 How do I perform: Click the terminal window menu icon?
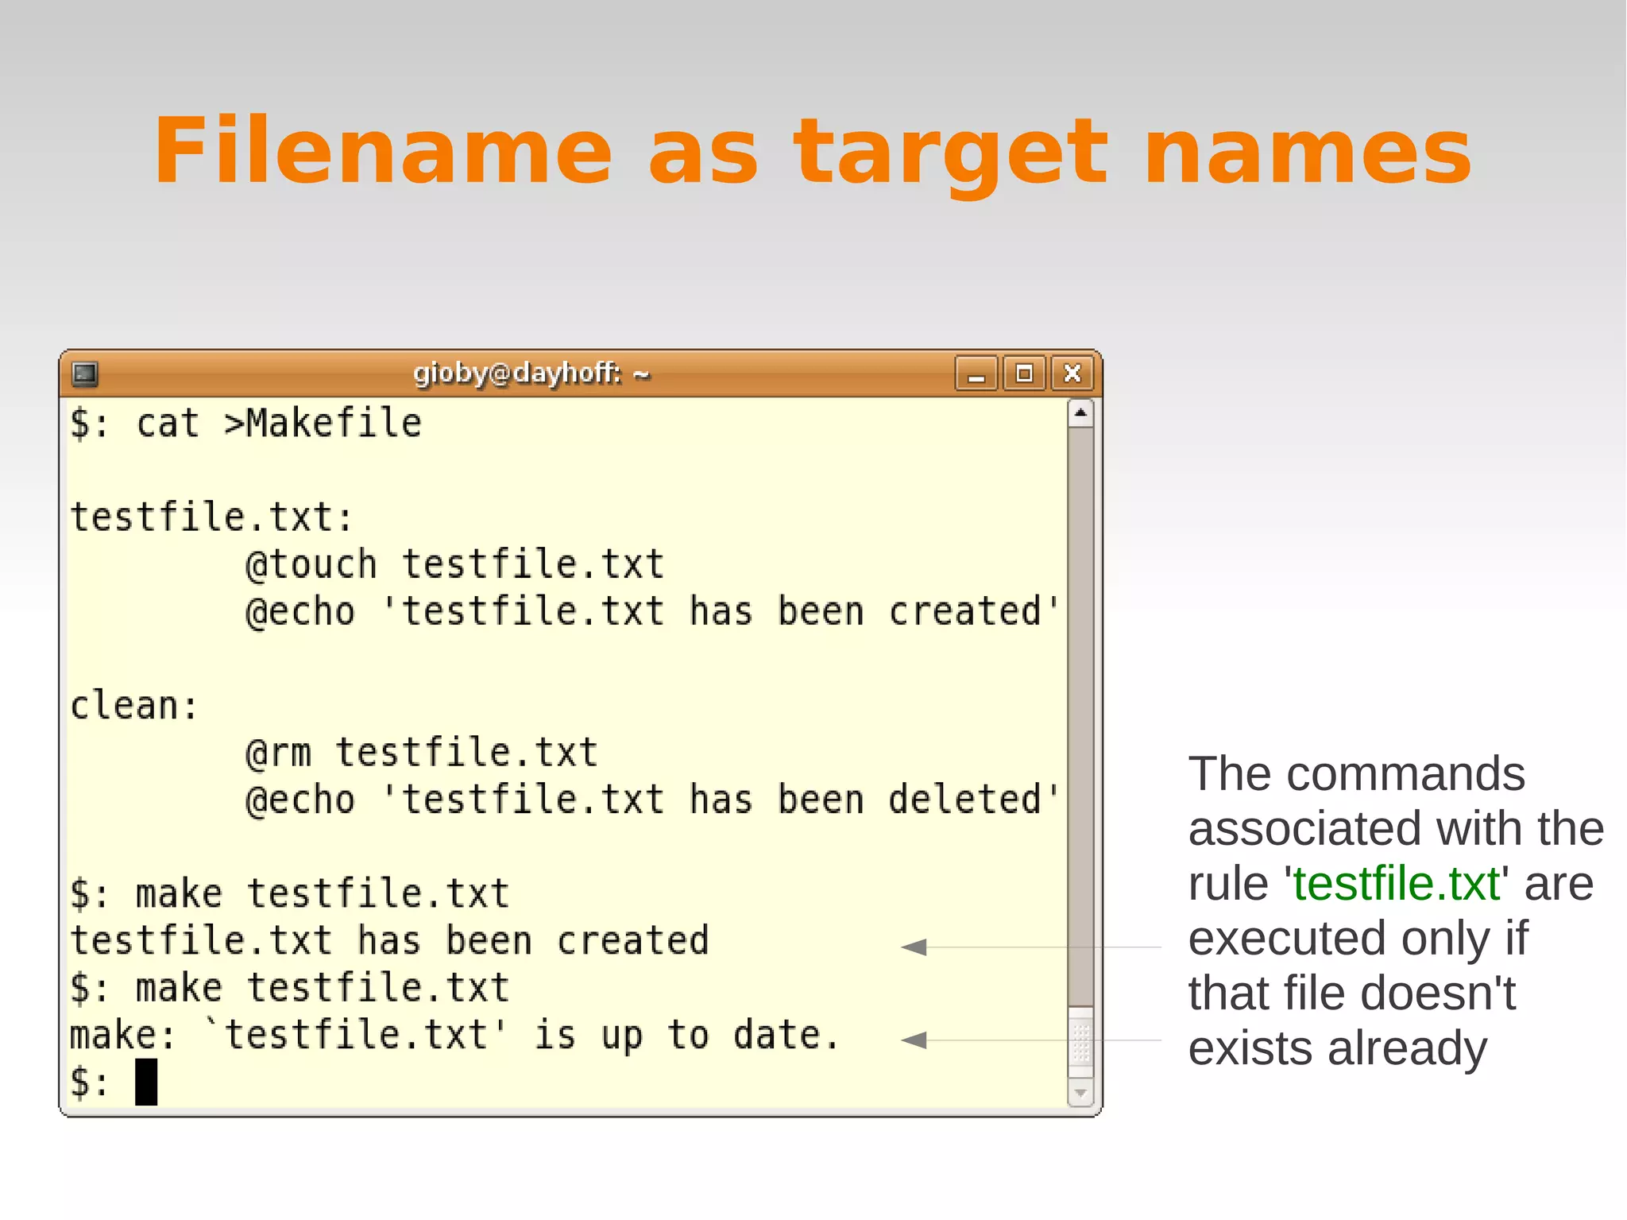click(x=85, y=374)
